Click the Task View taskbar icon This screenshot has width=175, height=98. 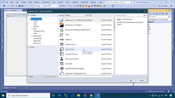pos(59,96)
